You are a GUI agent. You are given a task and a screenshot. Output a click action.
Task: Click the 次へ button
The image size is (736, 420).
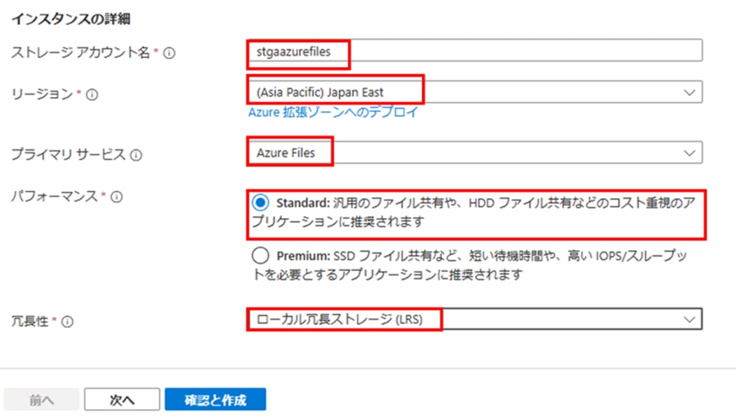coord(122,399)
